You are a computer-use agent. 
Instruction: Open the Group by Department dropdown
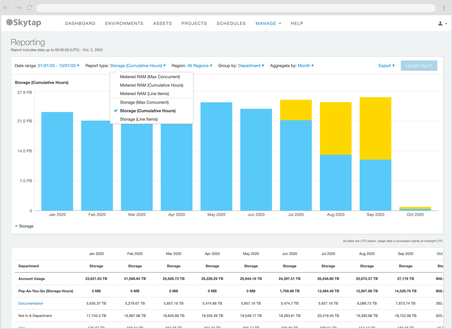[251, 66]
